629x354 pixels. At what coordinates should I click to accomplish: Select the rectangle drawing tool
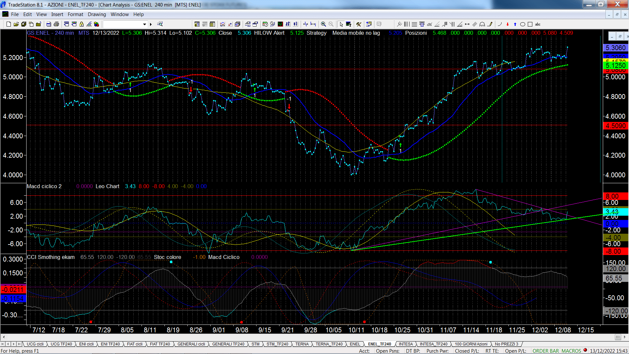pyautogui.click(x=530, y=24)
